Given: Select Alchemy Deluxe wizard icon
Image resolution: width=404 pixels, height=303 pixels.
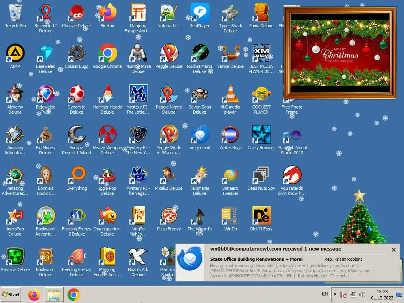Looking at the screenshot, I should point(15,99).
